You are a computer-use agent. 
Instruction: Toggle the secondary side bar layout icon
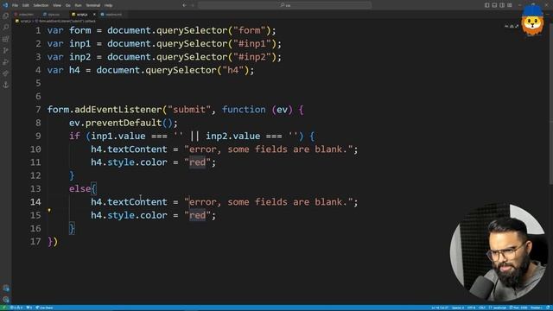tap(502, 5)
